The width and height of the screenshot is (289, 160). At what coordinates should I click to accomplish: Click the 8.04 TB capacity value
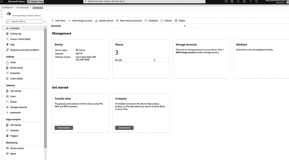click(79, 54)
